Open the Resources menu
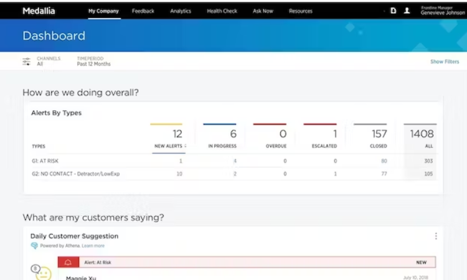Image resolution: width=467 pixels, height=280 pixels. click(301, 11)
